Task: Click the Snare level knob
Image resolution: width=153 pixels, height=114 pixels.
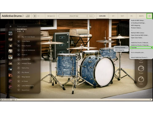Action: 141,69
